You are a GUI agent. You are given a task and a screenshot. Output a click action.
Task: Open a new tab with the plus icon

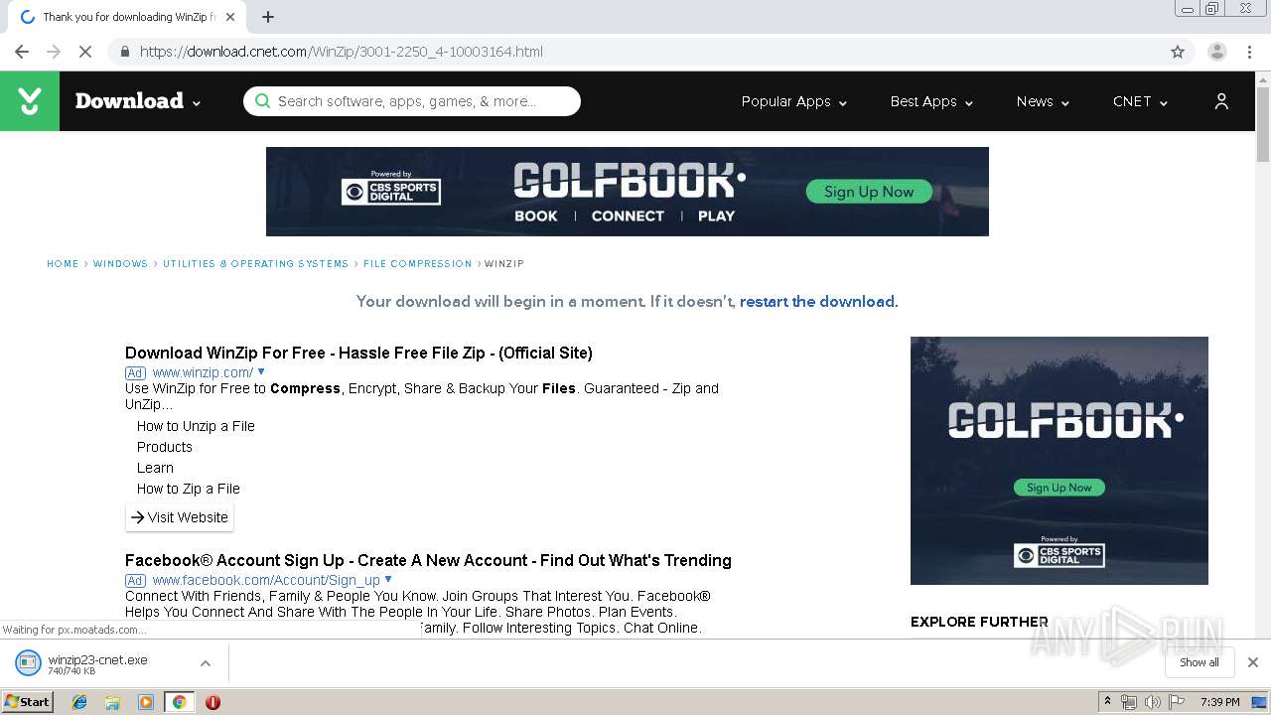(268, 17)
